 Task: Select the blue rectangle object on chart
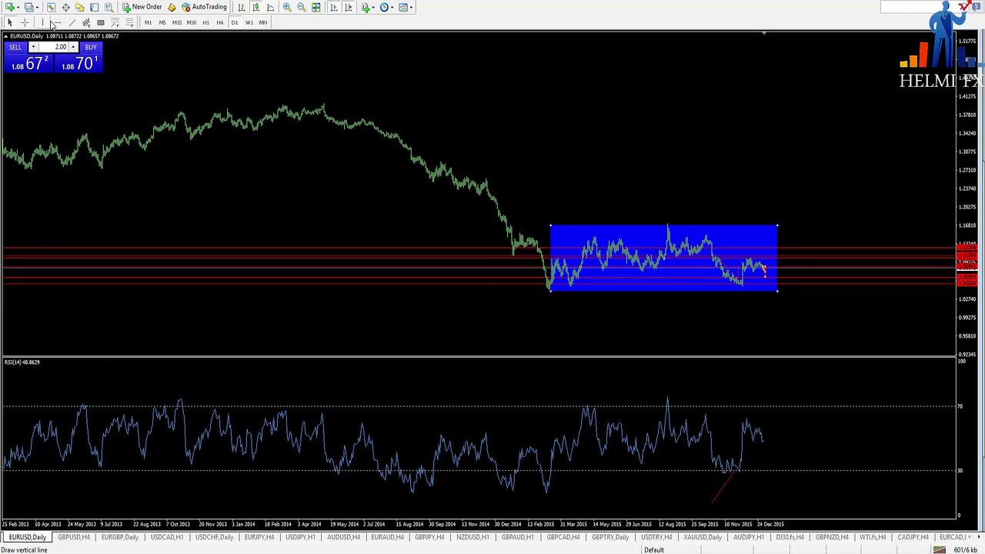pyautogui.click(x=663, y=258)
